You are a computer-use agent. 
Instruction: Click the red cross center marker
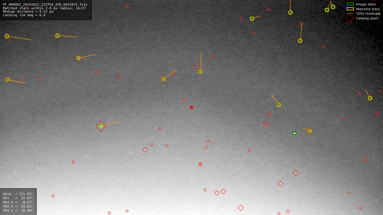[x=192, y=107]
